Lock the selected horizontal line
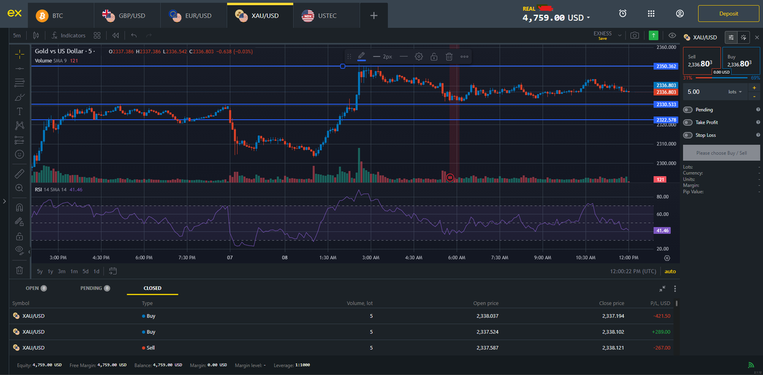Viewport: 763px width, 375px height. point(434,57)
